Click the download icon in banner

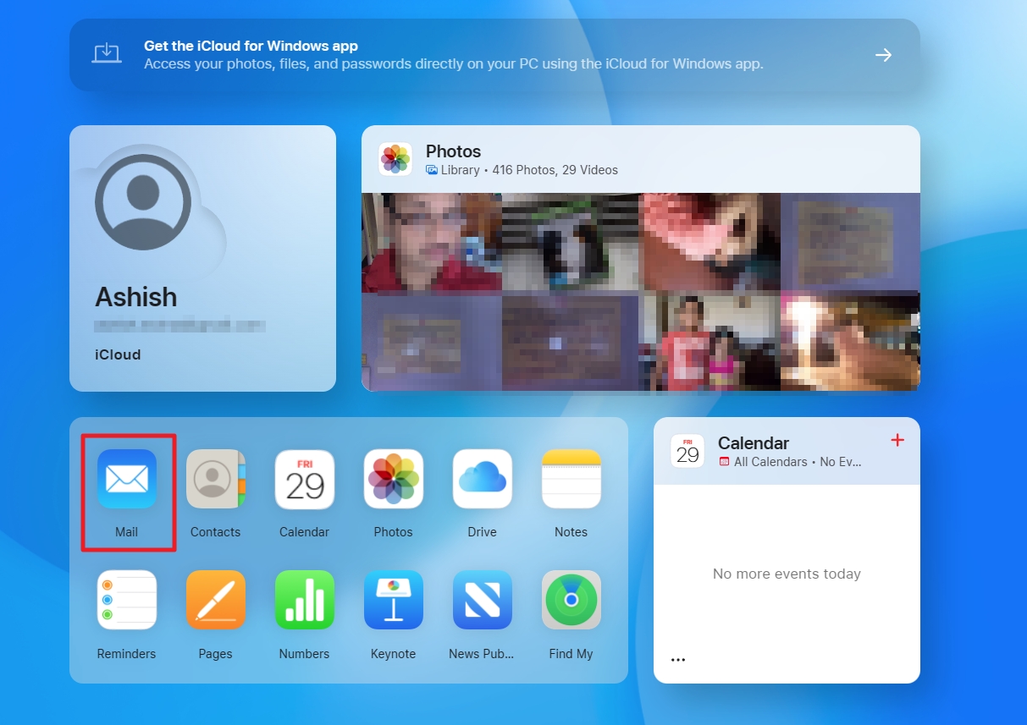[107, 54]
